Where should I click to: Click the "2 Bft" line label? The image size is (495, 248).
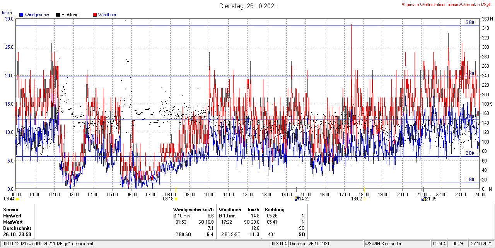[469, 153]
